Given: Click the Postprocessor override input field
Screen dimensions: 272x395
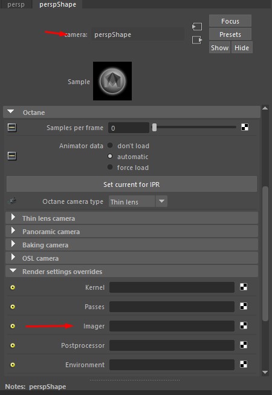Looking at the screenshot, I should point(172,345).
